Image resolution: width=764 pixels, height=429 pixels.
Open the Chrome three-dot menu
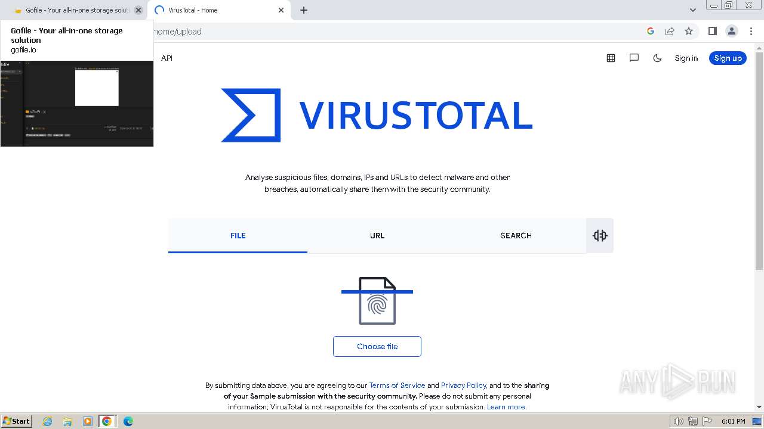coord(750,32)
